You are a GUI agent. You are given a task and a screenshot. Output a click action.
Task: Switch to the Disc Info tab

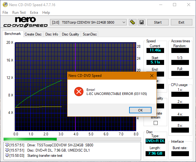(x=52, y=34)
